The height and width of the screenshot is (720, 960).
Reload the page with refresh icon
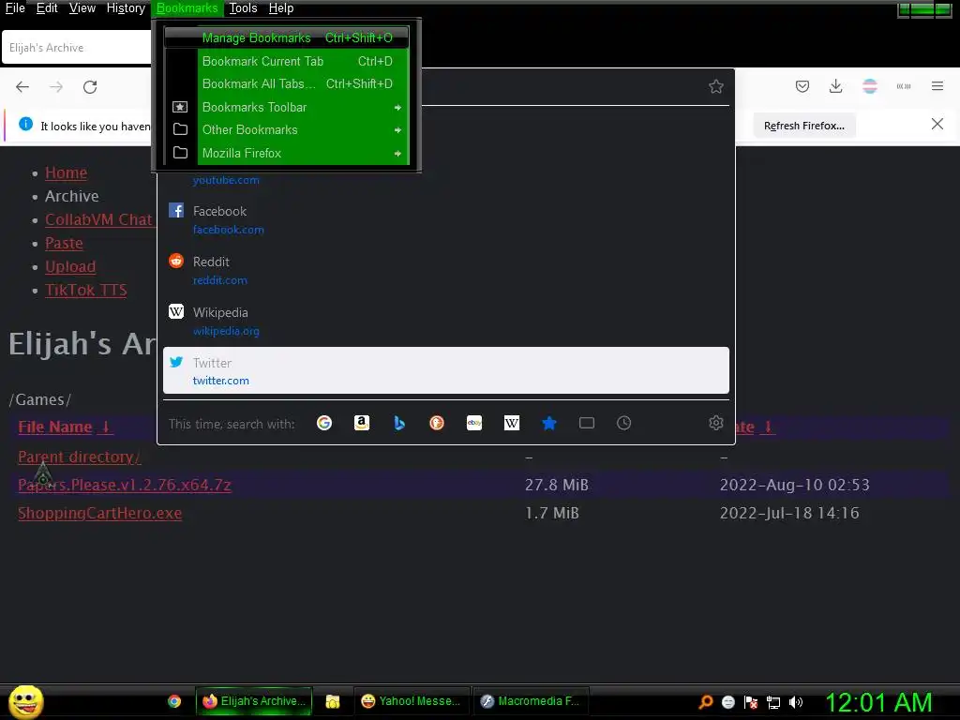pos(90,87)
